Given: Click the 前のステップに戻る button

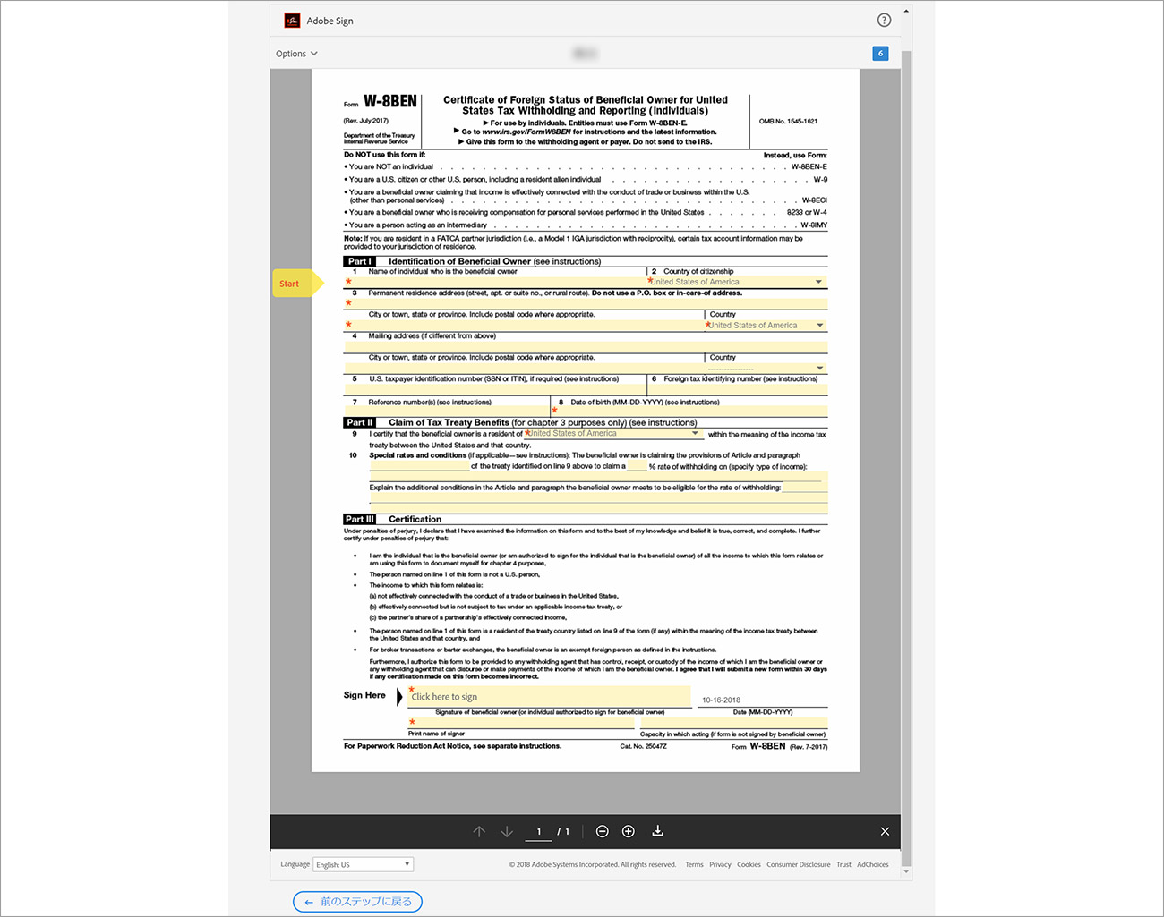Looking at the screenshot, I should tap(357, 902).
